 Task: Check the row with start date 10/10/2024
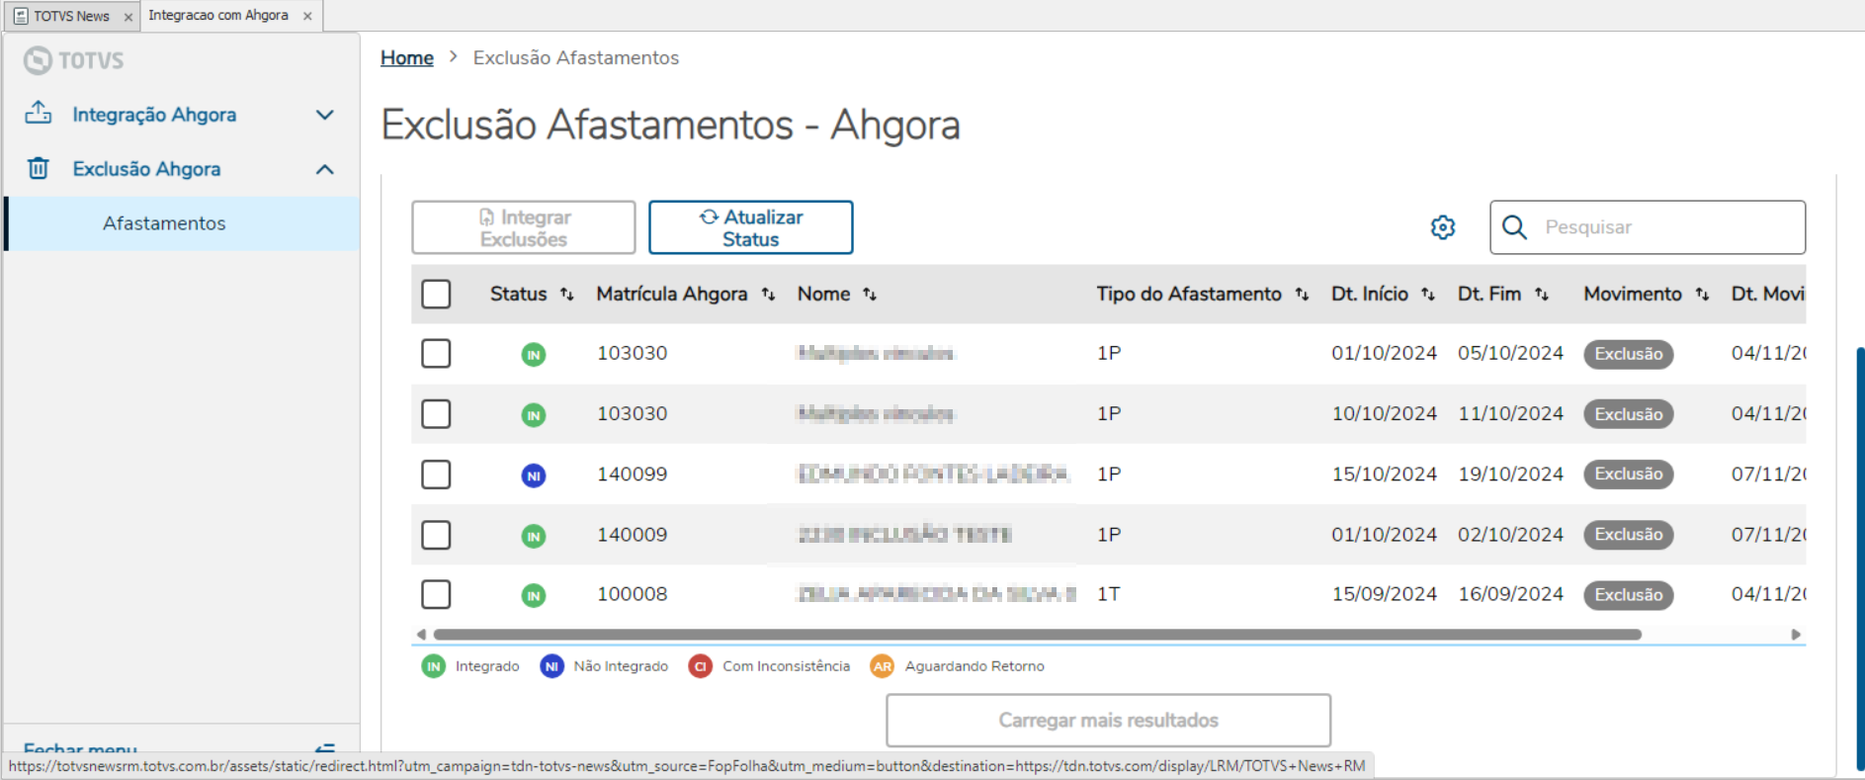[436, 413]
